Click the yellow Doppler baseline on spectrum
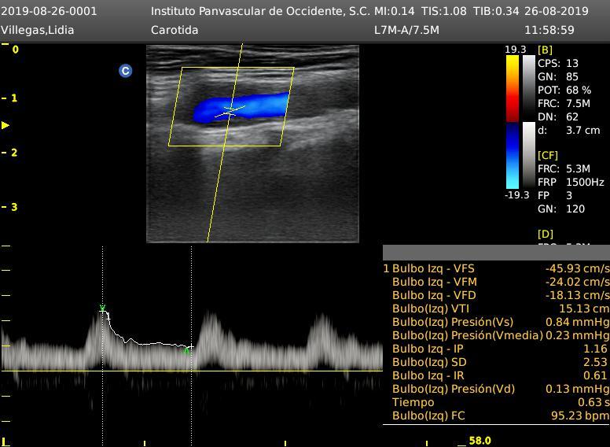 [x=191, y=371]
